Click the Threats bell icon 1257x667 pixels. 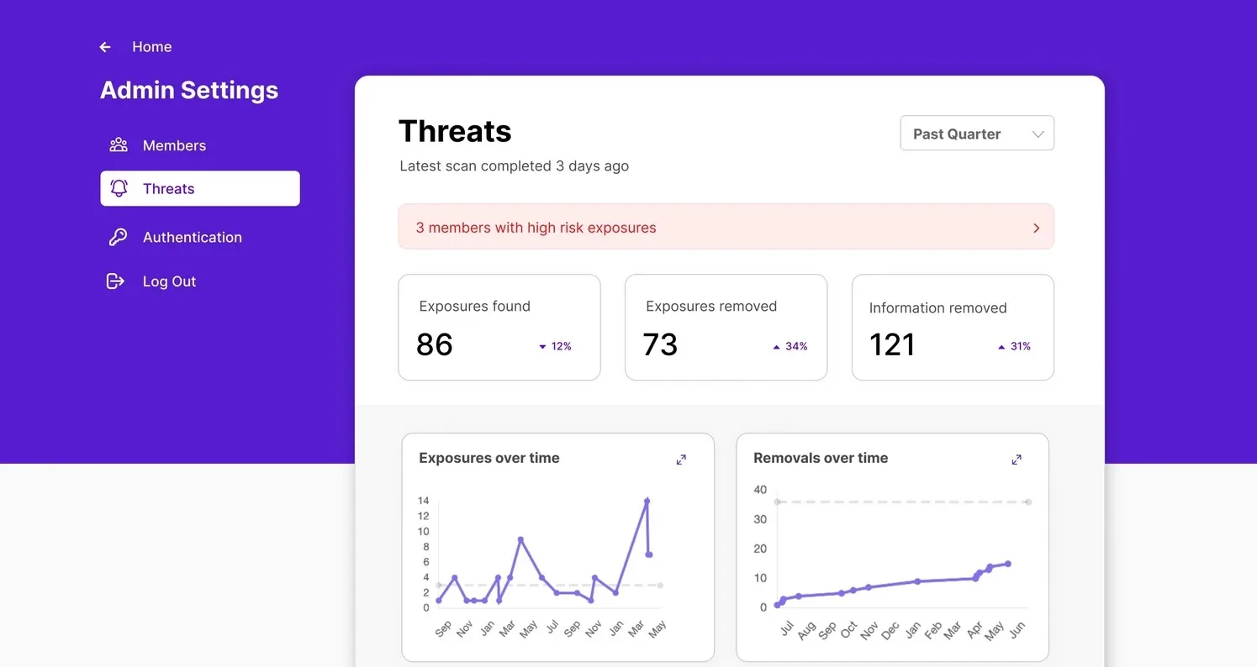(x=118, y=188)
